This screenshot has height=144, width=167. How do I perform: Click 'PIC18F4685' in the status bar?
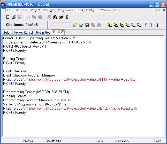coord(53,141)
